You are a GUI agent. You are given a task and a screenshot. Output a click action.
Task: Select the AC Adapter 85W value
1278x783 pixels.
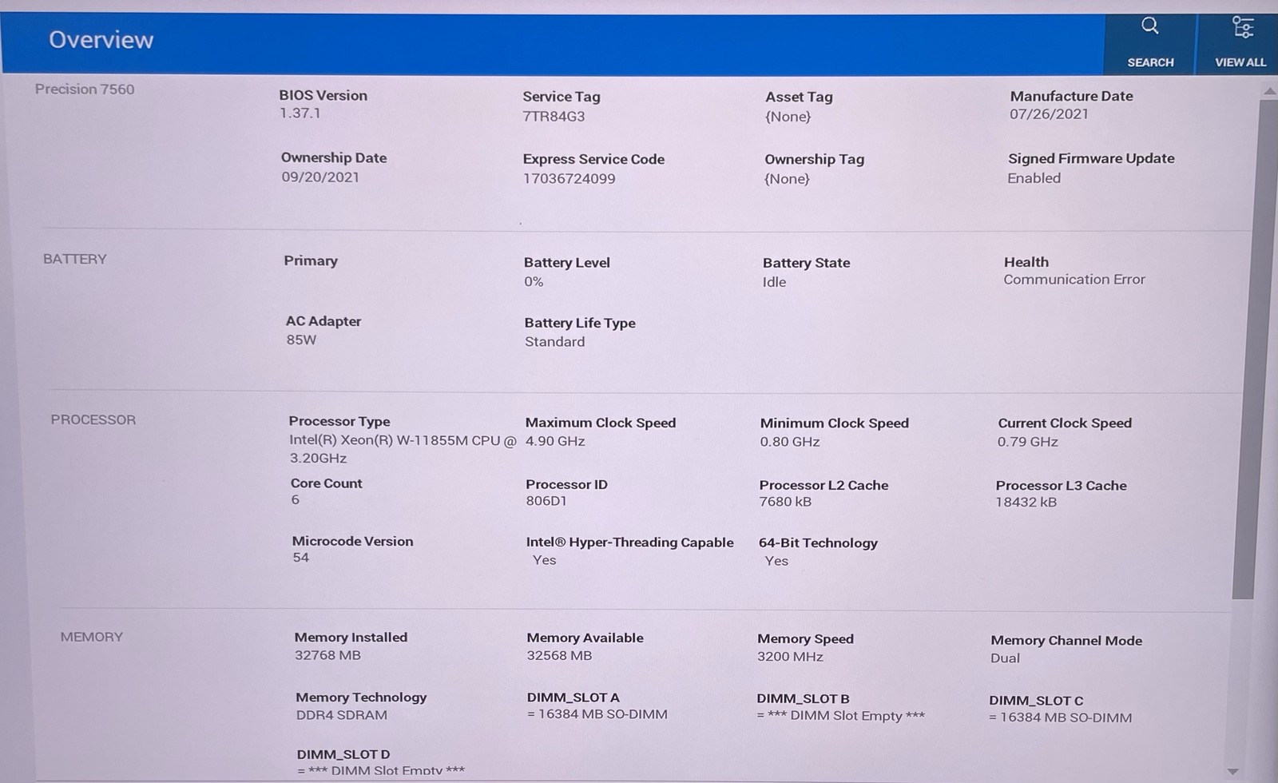tap(301, 340)
